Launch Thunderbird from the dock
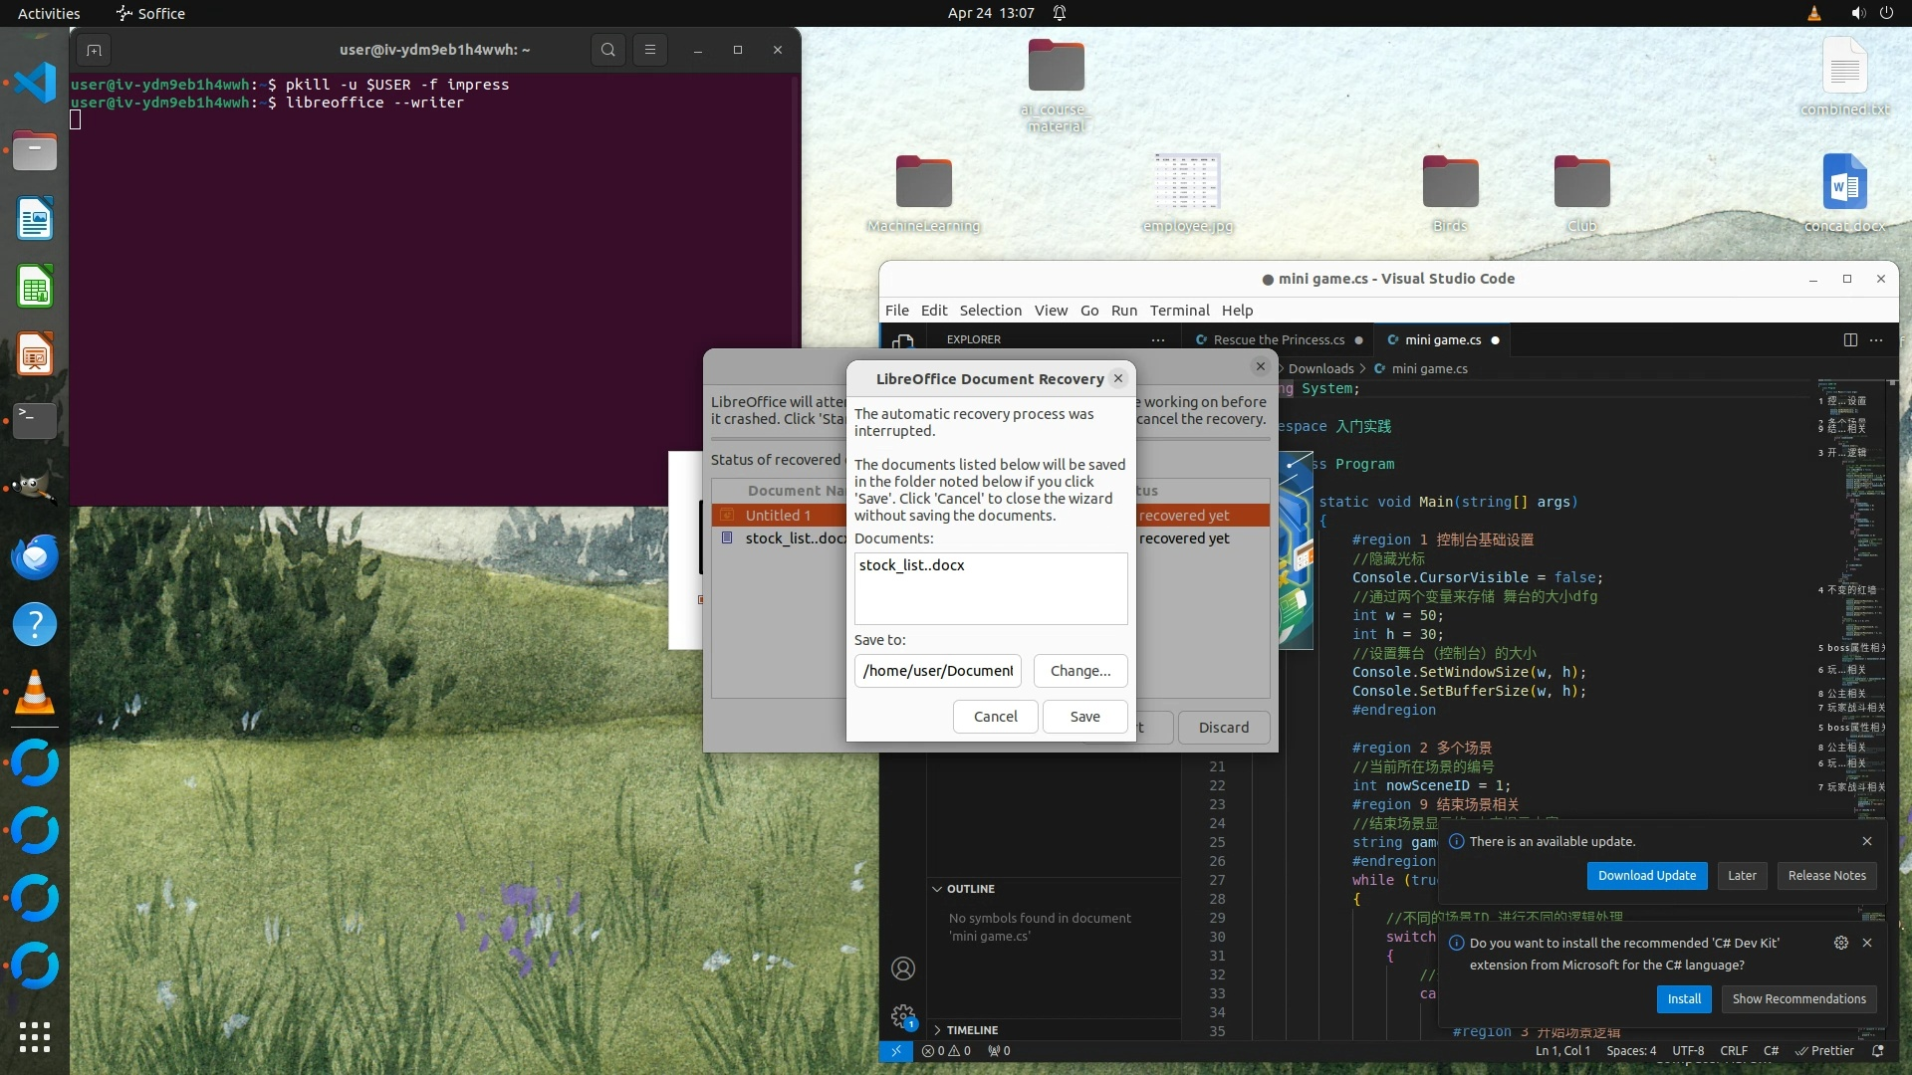Screen dimensions: 1912x1075 35,557
